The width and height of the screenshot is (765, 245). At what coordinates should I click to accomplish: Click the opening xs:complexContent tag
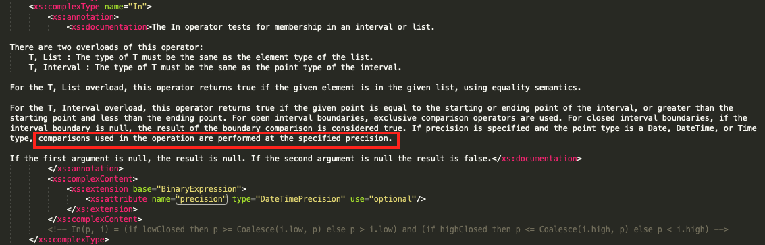[x=93, y=179]
